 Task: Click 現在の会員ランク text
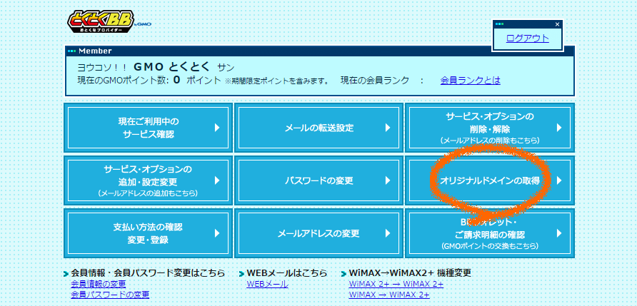375,81
